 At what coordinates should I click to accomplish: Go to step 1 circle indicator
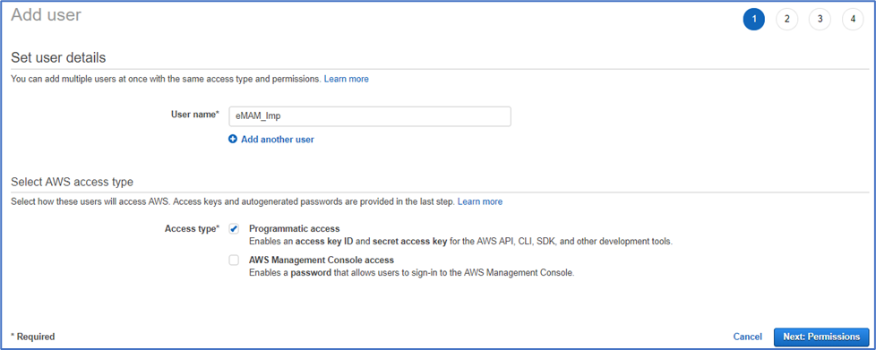tap(753, 19)
